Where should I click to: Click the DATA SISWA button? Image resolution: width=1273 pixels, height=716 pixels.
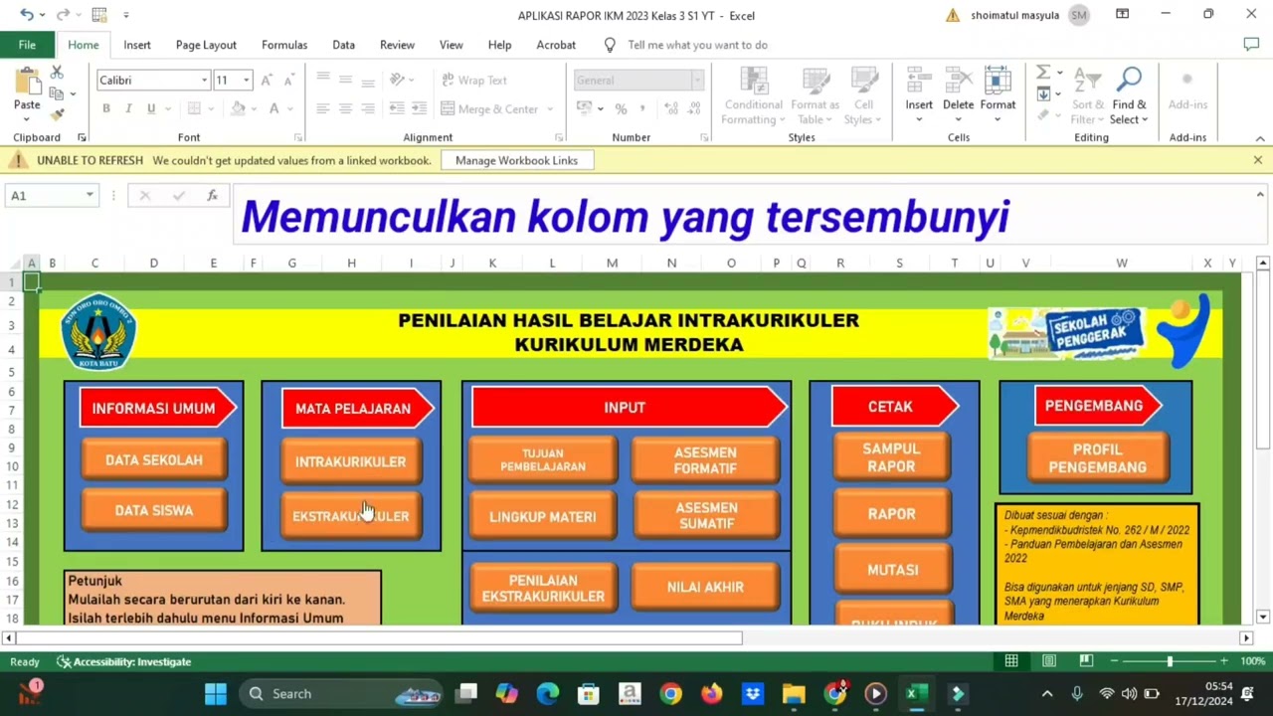(153, 510)
